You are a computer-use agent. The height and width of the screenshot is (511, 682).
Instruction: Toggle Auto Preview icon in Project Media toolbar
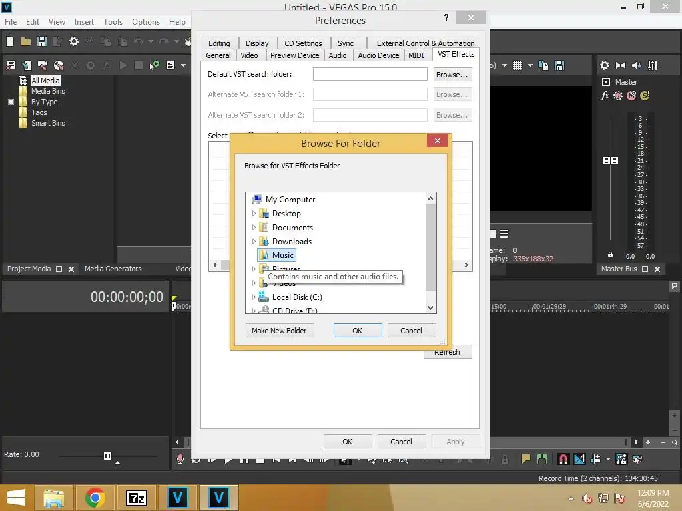[155, 65]
